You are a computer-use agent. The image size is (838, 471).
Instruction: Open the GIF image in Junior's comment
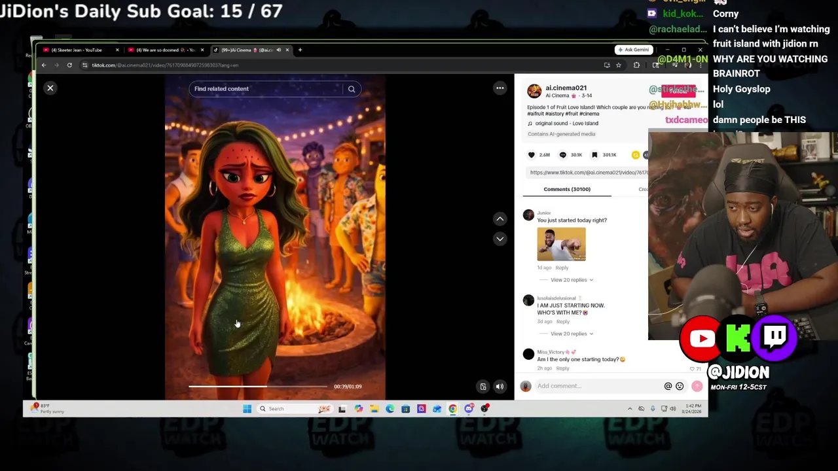[x=562, y=244]
